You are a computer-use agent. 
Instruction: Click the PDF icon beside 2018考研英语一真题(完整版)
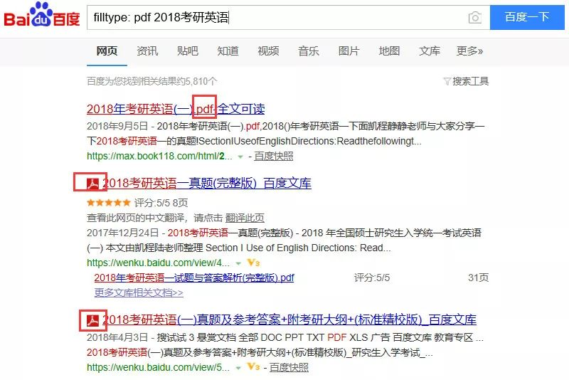[x=93, y=184]
